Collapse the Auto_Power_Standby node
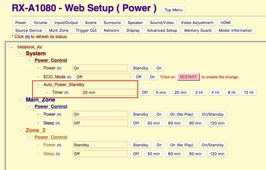266x170 pixels. pos(38,85)
